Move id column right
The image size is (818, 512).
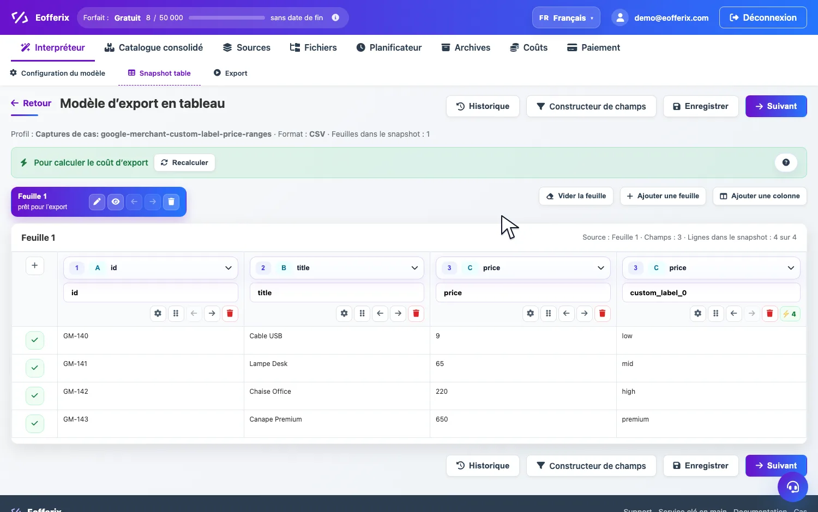coord(212,313)
